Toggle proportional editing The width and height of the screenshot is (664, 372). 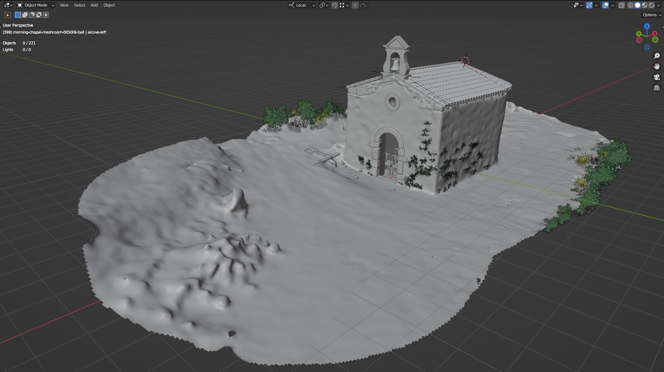pyautogui.click(x=355, y=5)
